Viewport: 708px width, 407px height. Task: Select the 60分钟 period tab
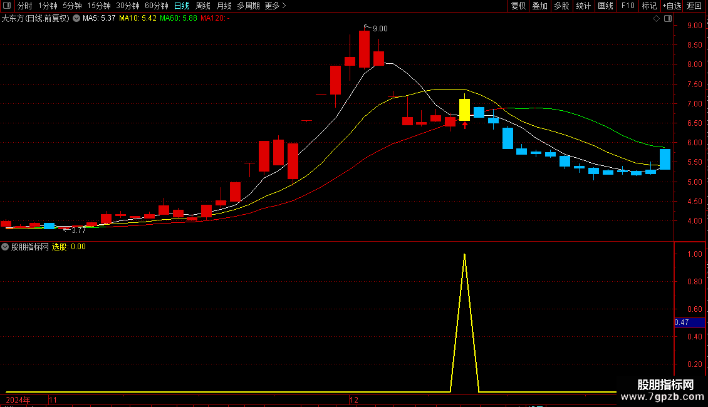(x=157, y=6)
